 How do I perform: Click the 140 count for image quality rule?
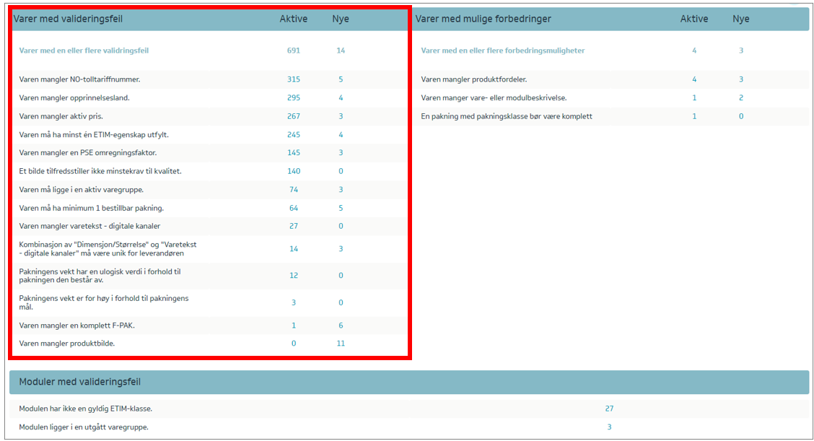click(293, 171)
